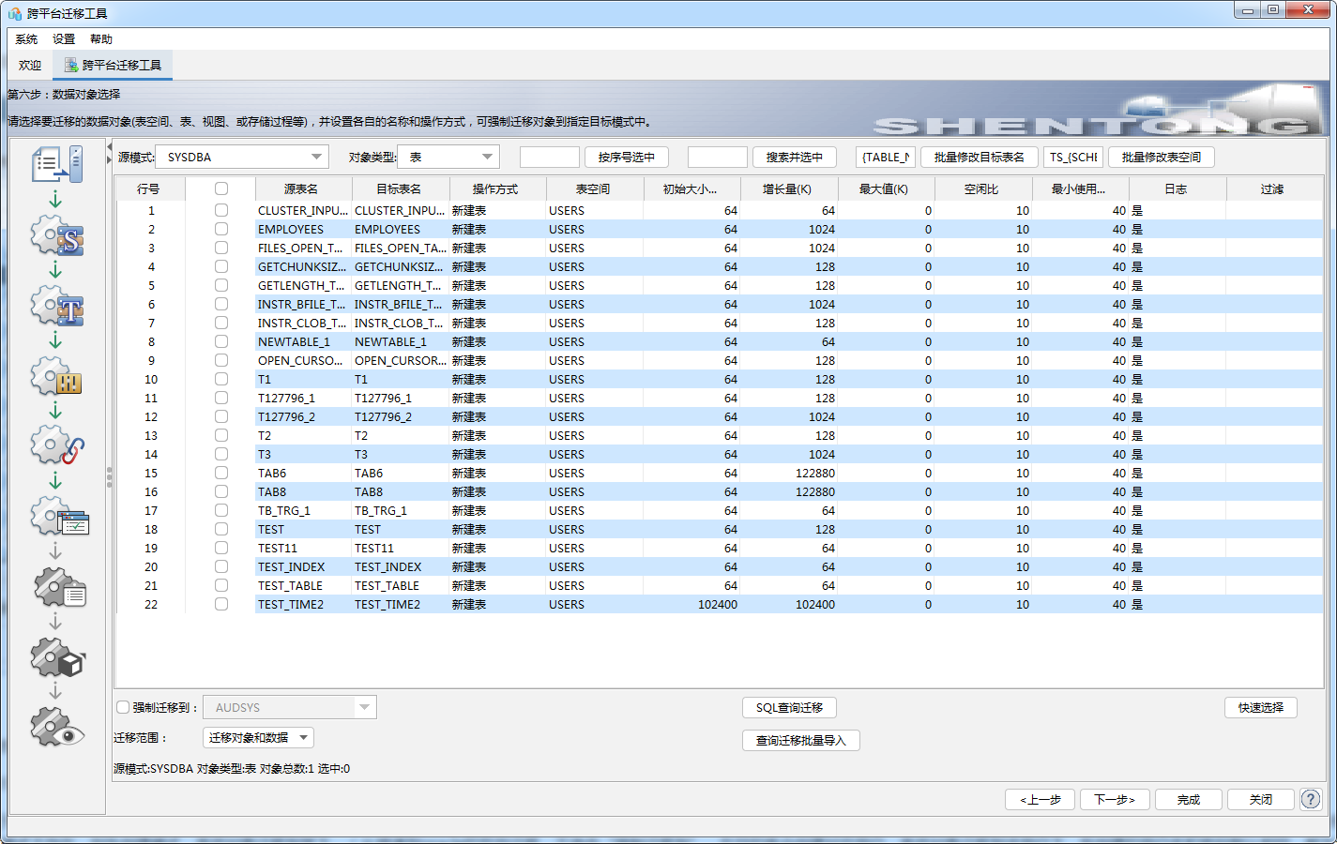The width and height of the screenshot is (1337, 844).
Task: Click the gear icon with checklist window
Action: 58,517
